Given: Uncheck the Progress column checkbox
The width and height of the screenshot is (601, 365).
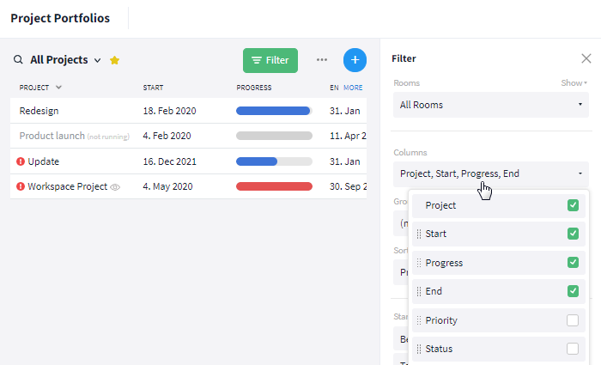Looking at the screenshot, I should (x=573, y=263).
